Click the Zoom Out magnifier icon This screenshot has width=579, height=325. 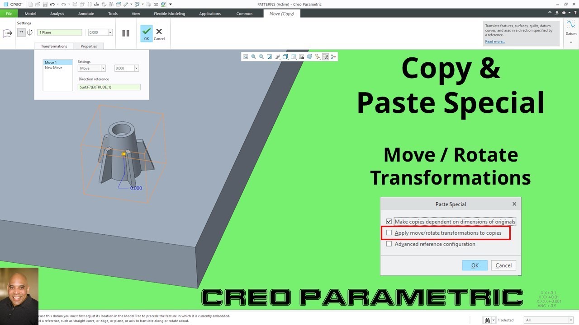(261, 57)
